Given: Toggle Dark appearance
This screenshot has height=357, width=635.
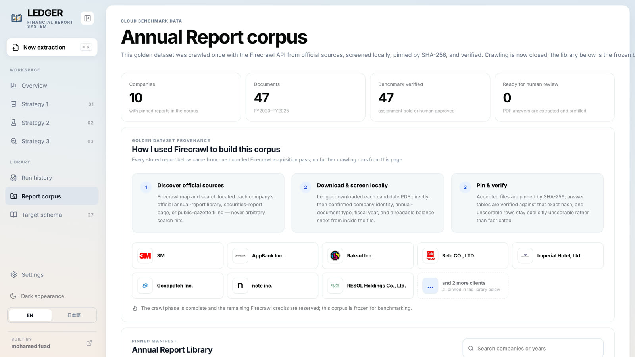Looking at the screenshot, I should point(52,296).
